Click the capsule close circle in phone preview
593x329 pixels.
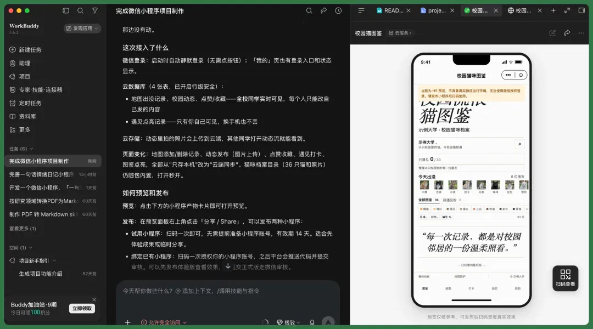(x=521, y=75)
